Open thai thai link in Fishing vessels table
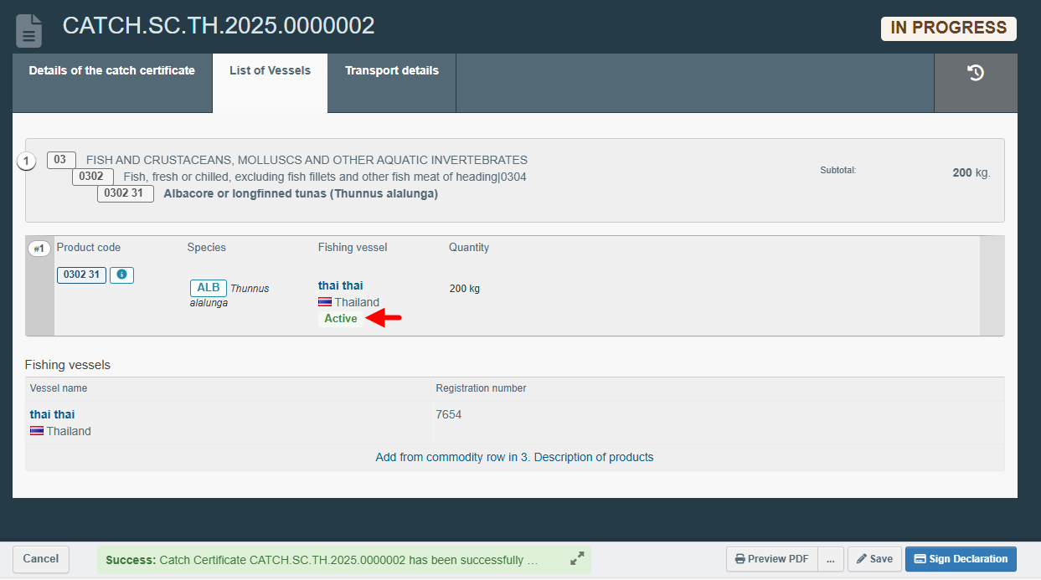Viewport: 1041px width, 580px height. click(x=52, y=414)
